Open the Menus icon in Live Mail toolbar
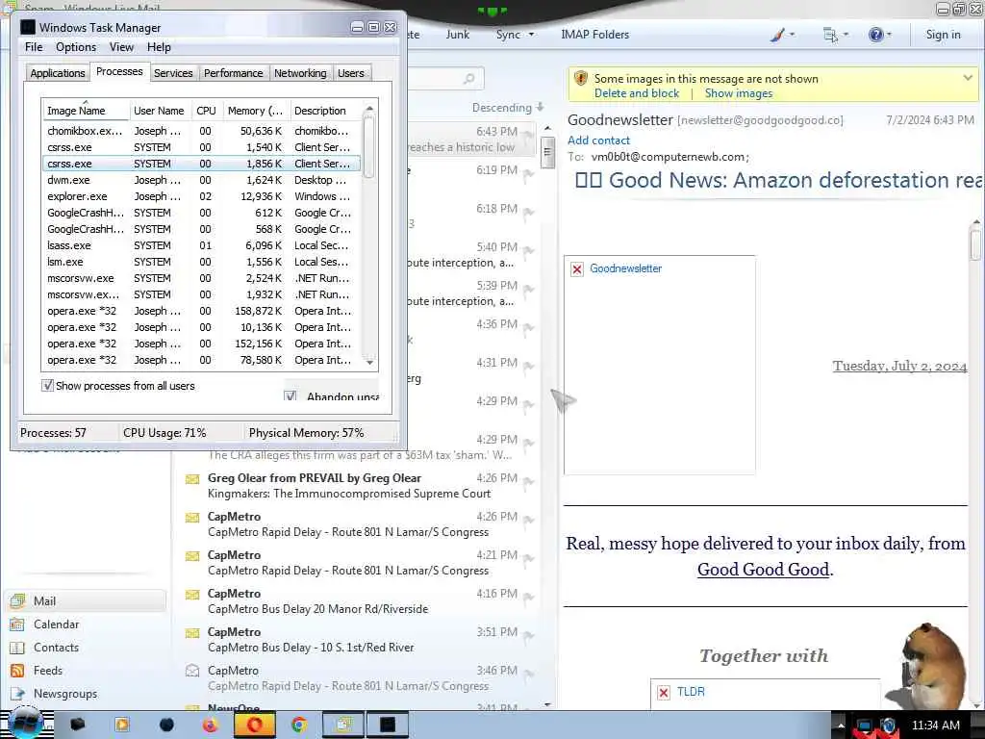Image resolution: width=985 pixels, height=739 pixels. (x=830, y=36)
